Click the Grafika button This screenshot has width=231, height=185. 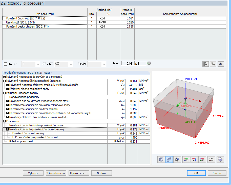tap(101, 173)
